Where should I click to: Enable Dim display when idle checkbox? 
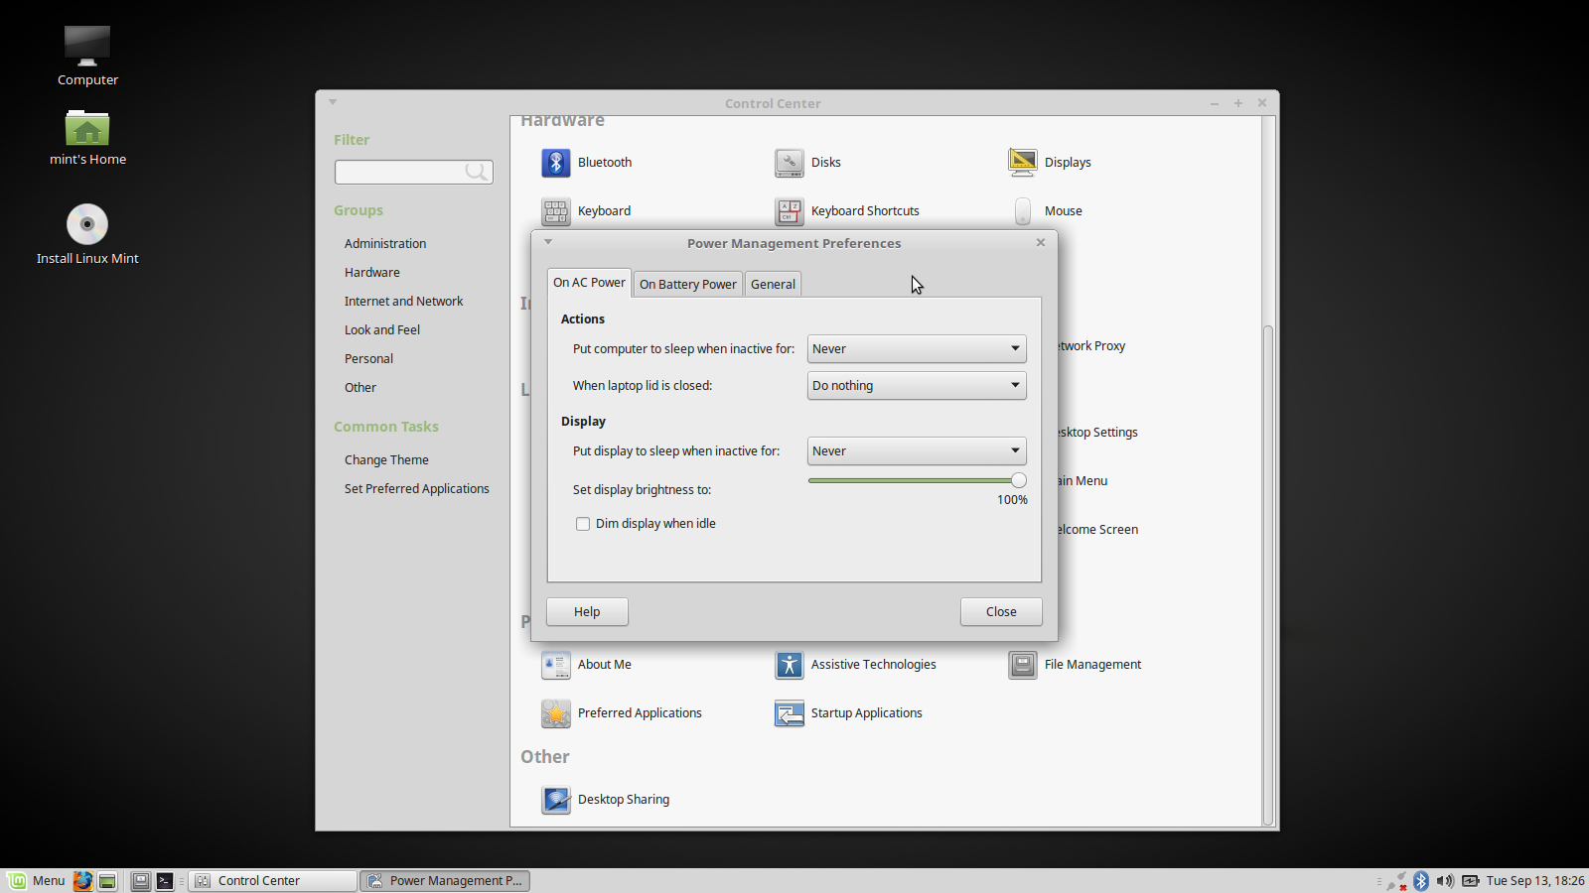coord(583,524)
